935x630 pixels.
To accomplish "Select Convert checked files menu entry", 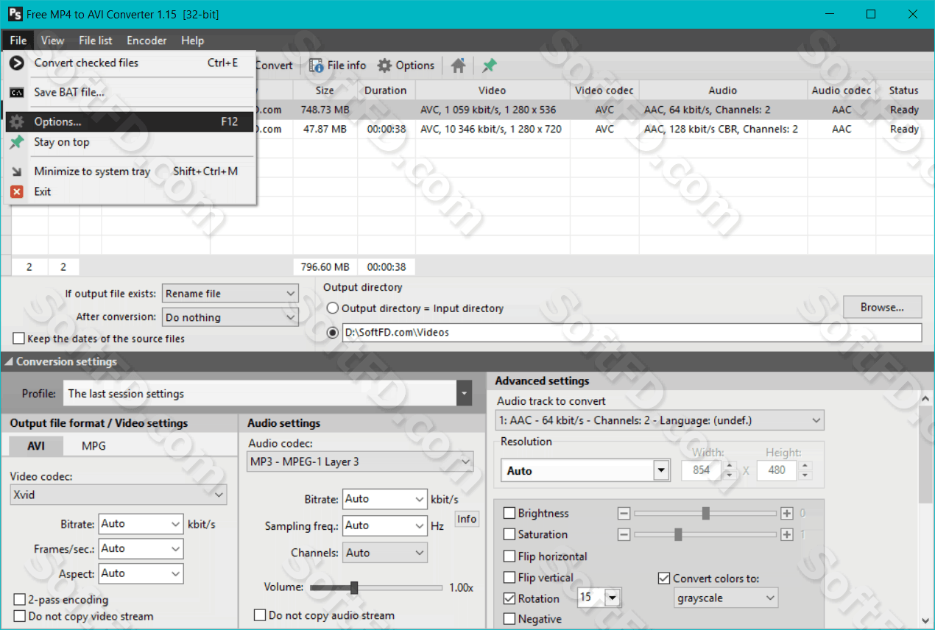I will (x=130, y=63).
